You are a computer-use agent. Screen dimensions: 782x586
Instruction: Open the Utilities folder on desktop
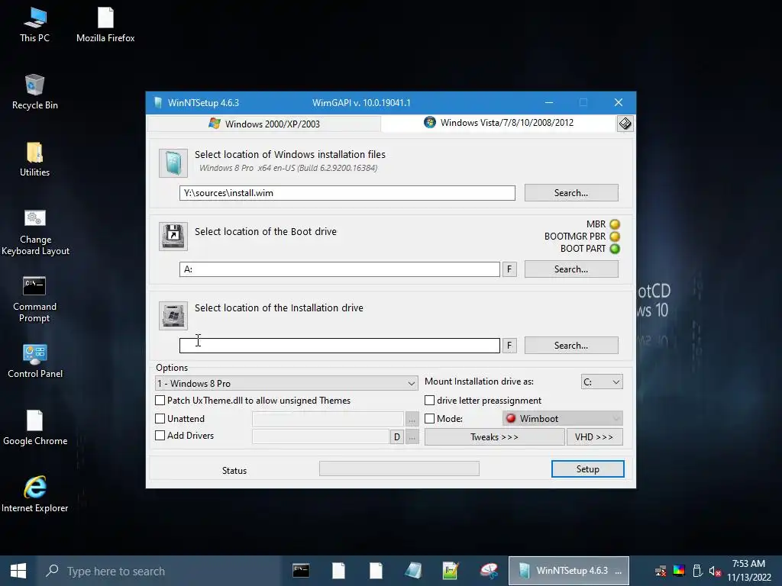pyautogui.click(x=34, y=159)
